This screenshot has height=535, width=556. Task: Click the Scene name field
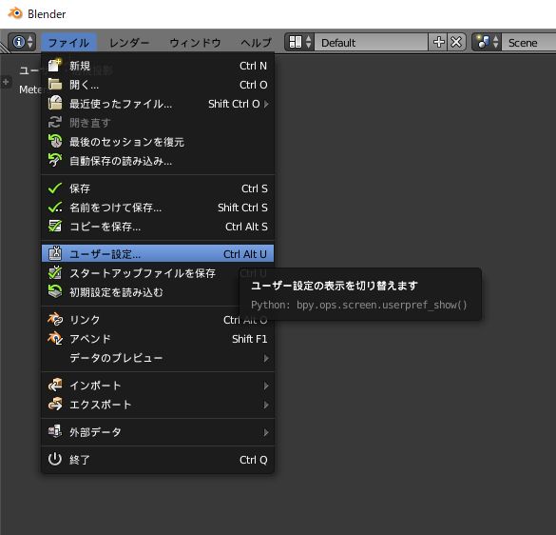tap(528, 42)
